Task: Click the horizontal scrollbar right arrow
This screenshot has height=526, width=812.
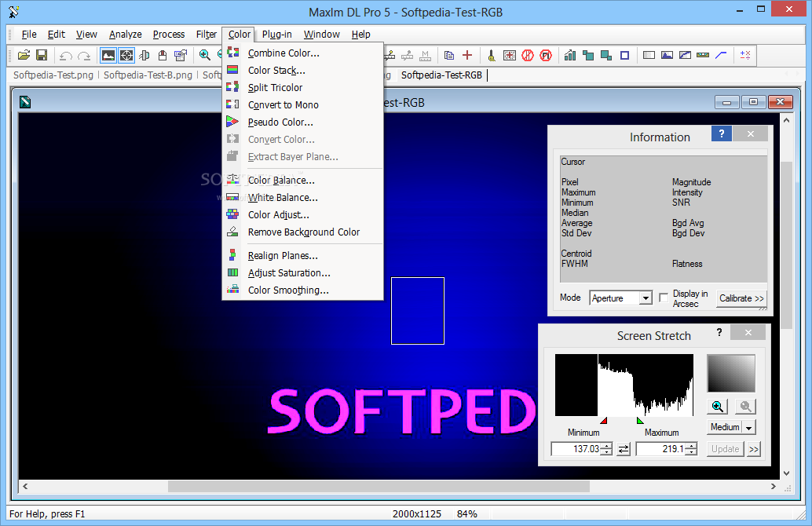Action: tap(774, 487)
